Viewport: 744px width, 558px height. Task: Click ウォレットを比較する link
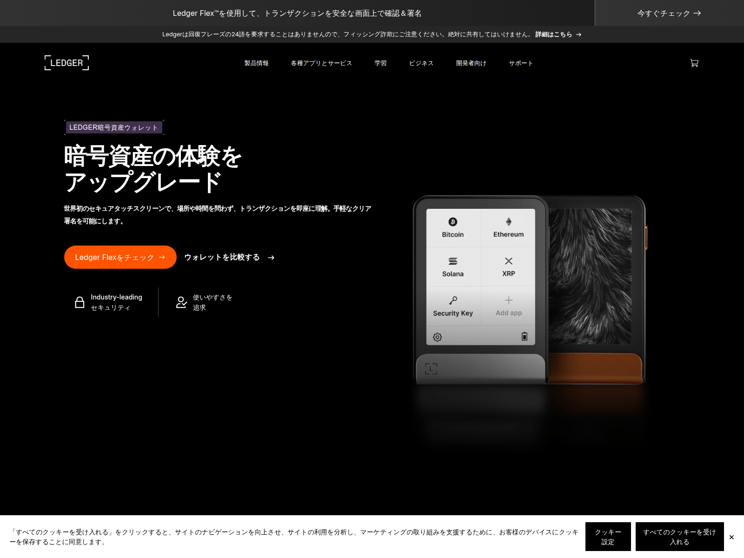[x=229, y=257]
